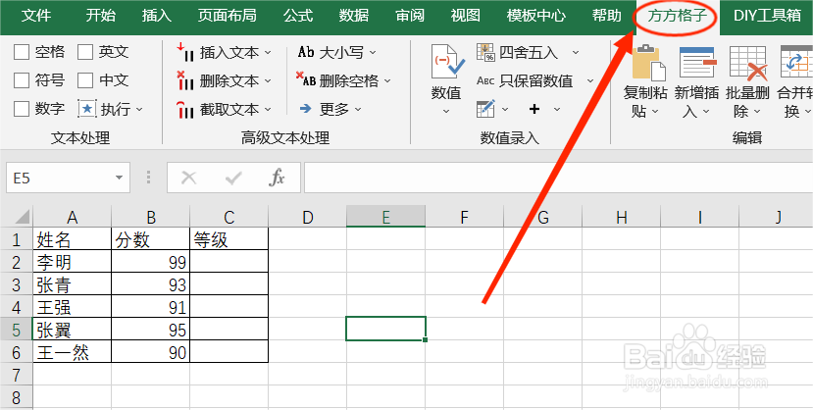Open the 四舍五入 dropdown arrow
The height and width of the screenshot is (410, 813).
576,52
